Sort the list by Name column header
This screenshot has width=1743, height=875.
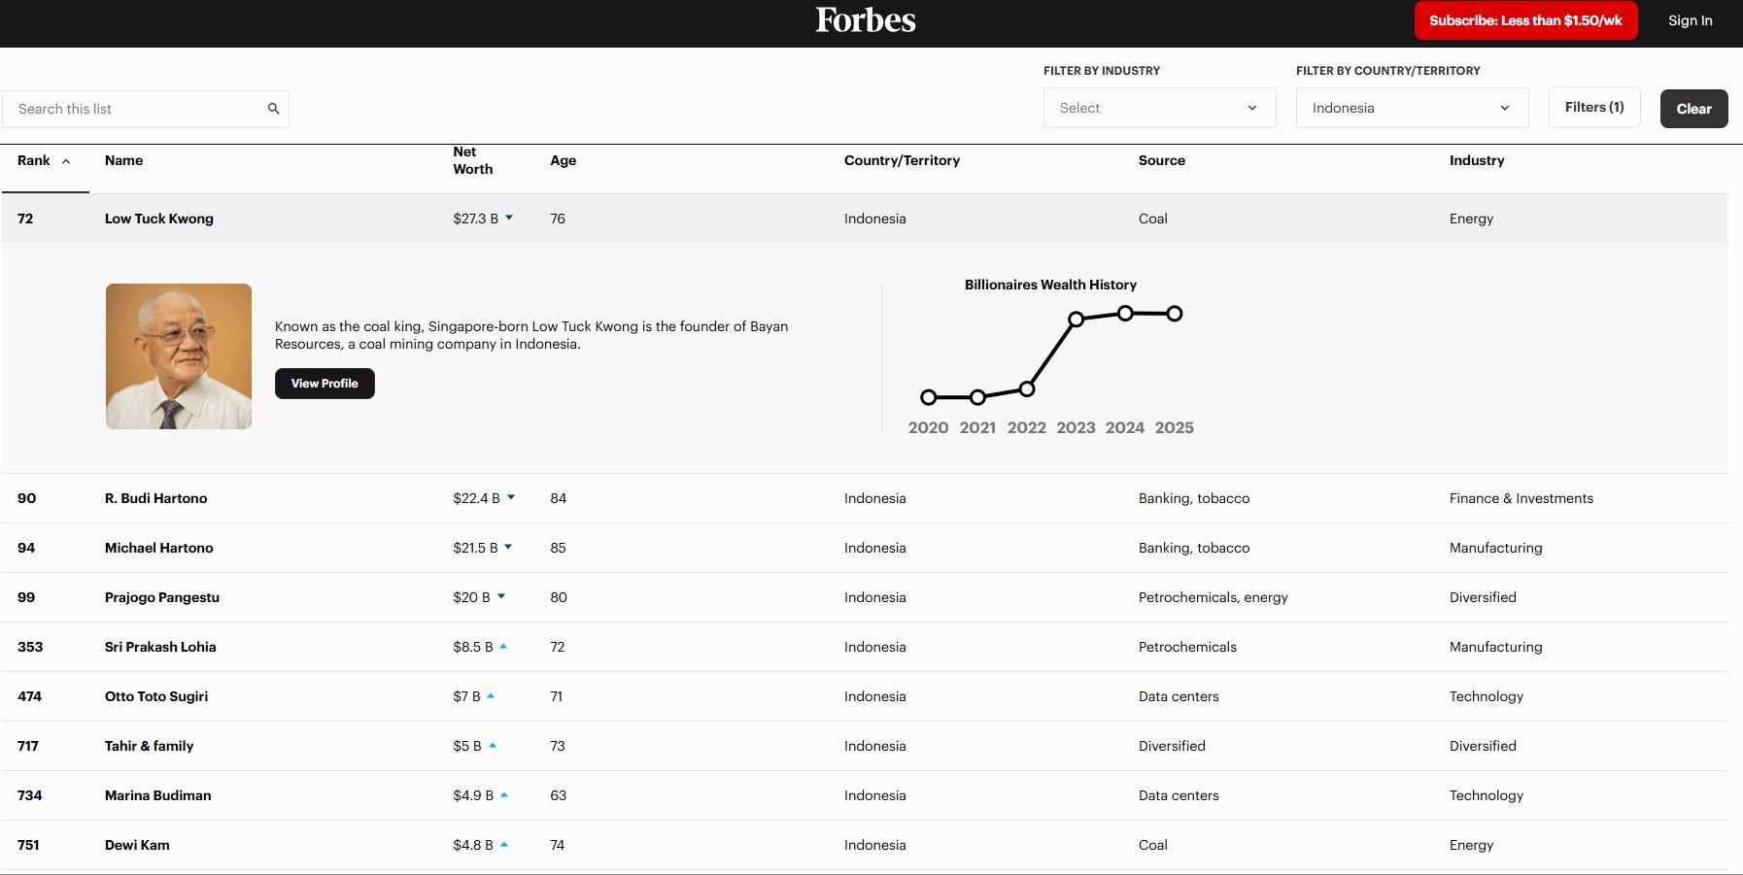[x=123, y=160]
